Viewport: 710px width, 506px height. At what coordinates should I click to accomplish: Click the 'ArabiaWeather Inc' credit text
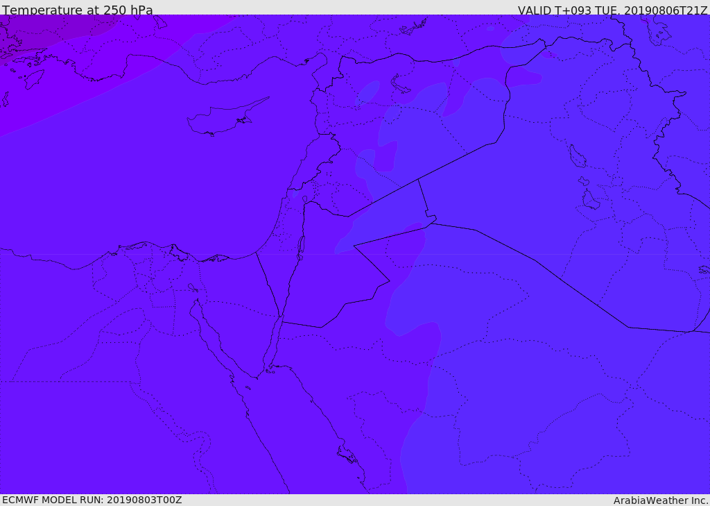click(660, 500)
